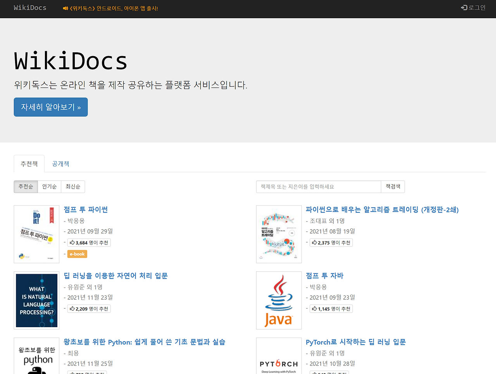Open the PyTorch로 시작하는 딥 러닝 입문 link
The height and width of the screenshot is (374, 496).
click(x=355, y=342)
